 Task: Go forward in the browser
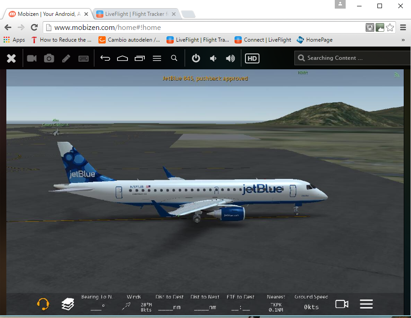21,27
